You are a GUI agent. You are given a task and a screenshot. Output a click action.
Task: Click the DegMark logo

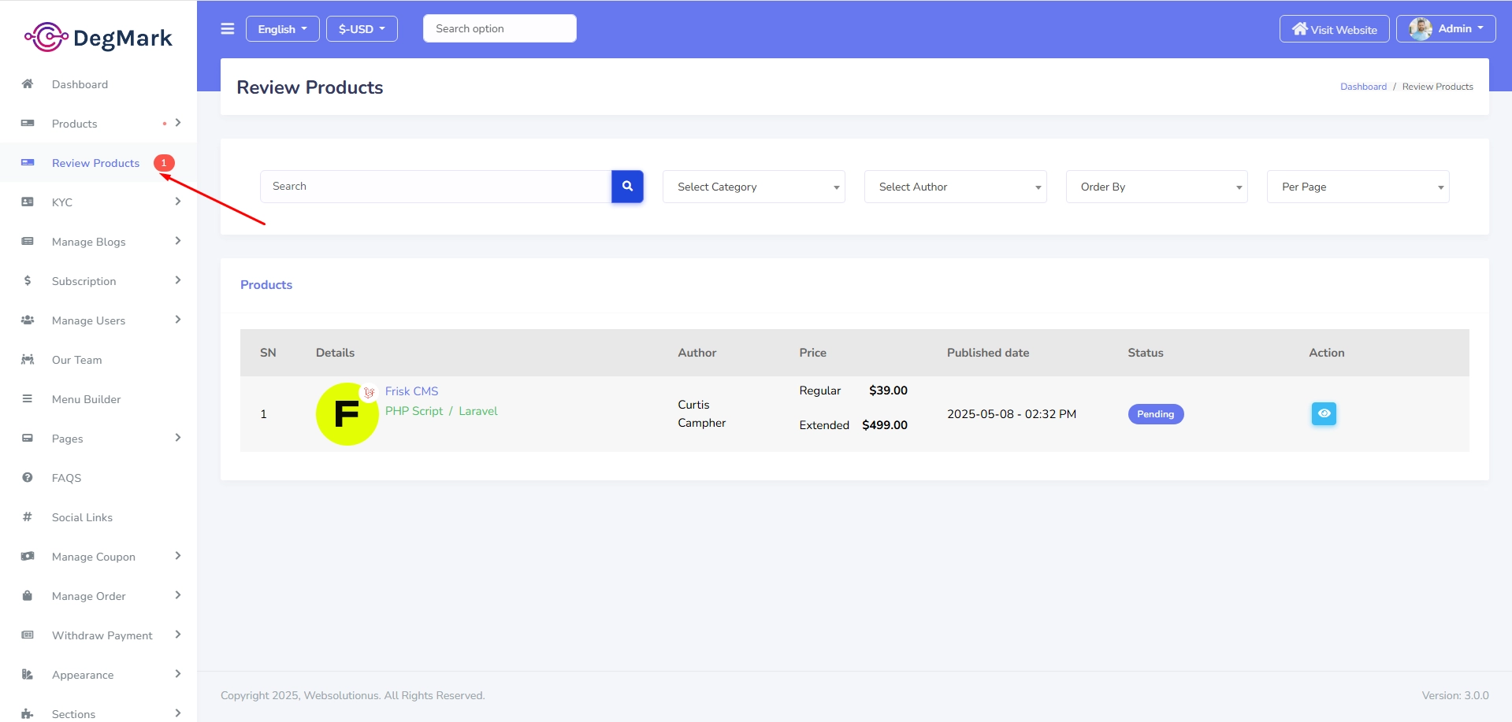(x=98, y=37)
